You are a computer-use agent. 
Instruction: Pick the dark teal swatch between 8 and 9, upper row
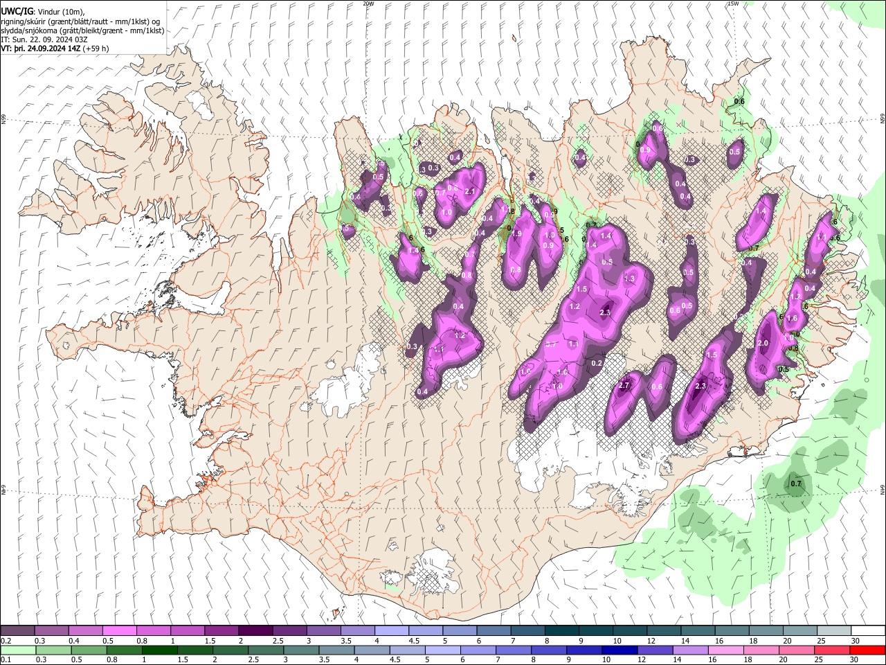point(561,631)
